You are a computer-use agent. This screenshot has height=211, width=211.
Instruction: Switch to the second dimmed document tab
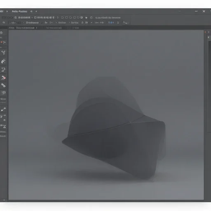tap(54, 28)
